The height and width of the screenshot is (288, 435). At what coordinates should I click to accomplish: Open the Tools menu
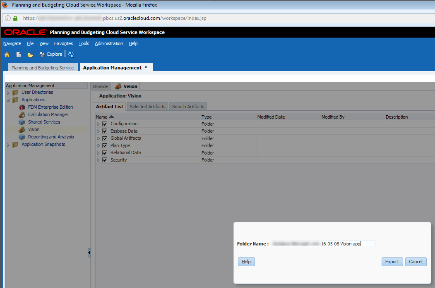(x=84, y=43)
